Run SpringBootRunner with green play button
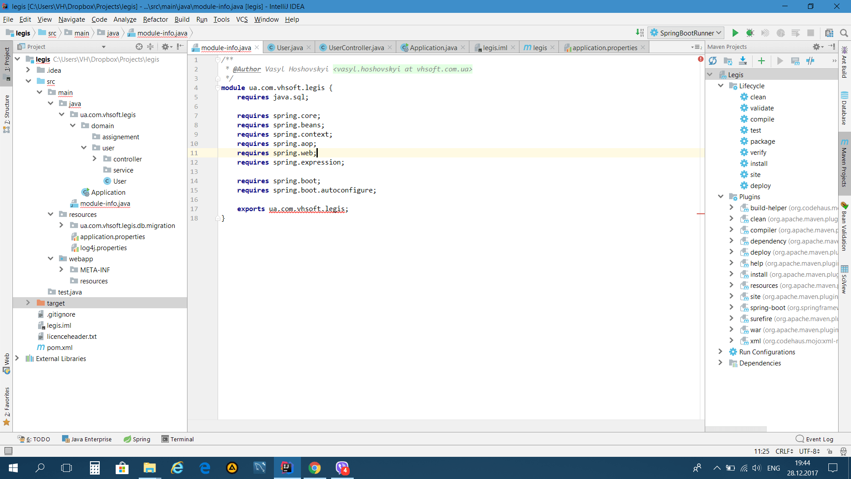This screenshot has width=851, height=479. coord(735,33)
